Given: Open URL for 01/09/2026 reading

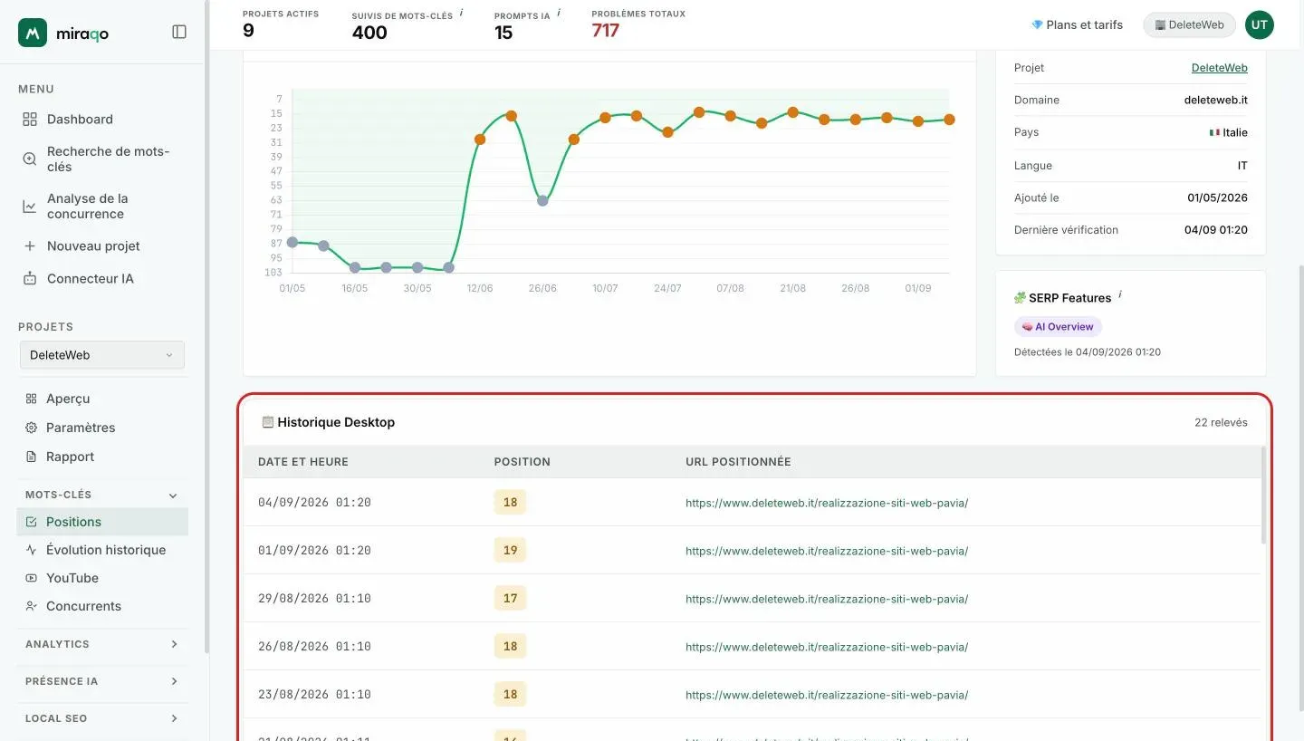Looking at the screenshot, I should pos(826,551).
